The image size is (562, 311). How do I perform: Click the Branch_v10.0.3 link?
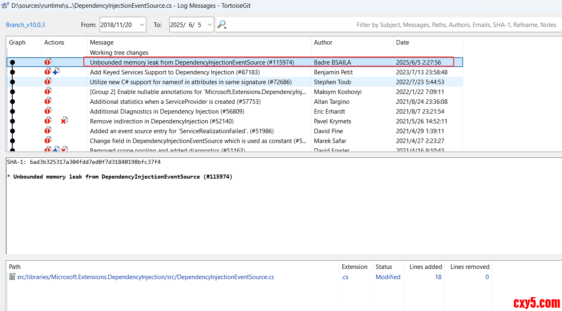25,25
